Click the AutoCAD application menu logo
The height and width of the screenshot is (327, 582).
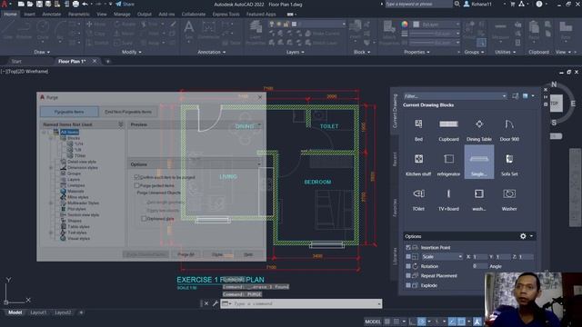(x=4, y=4)
